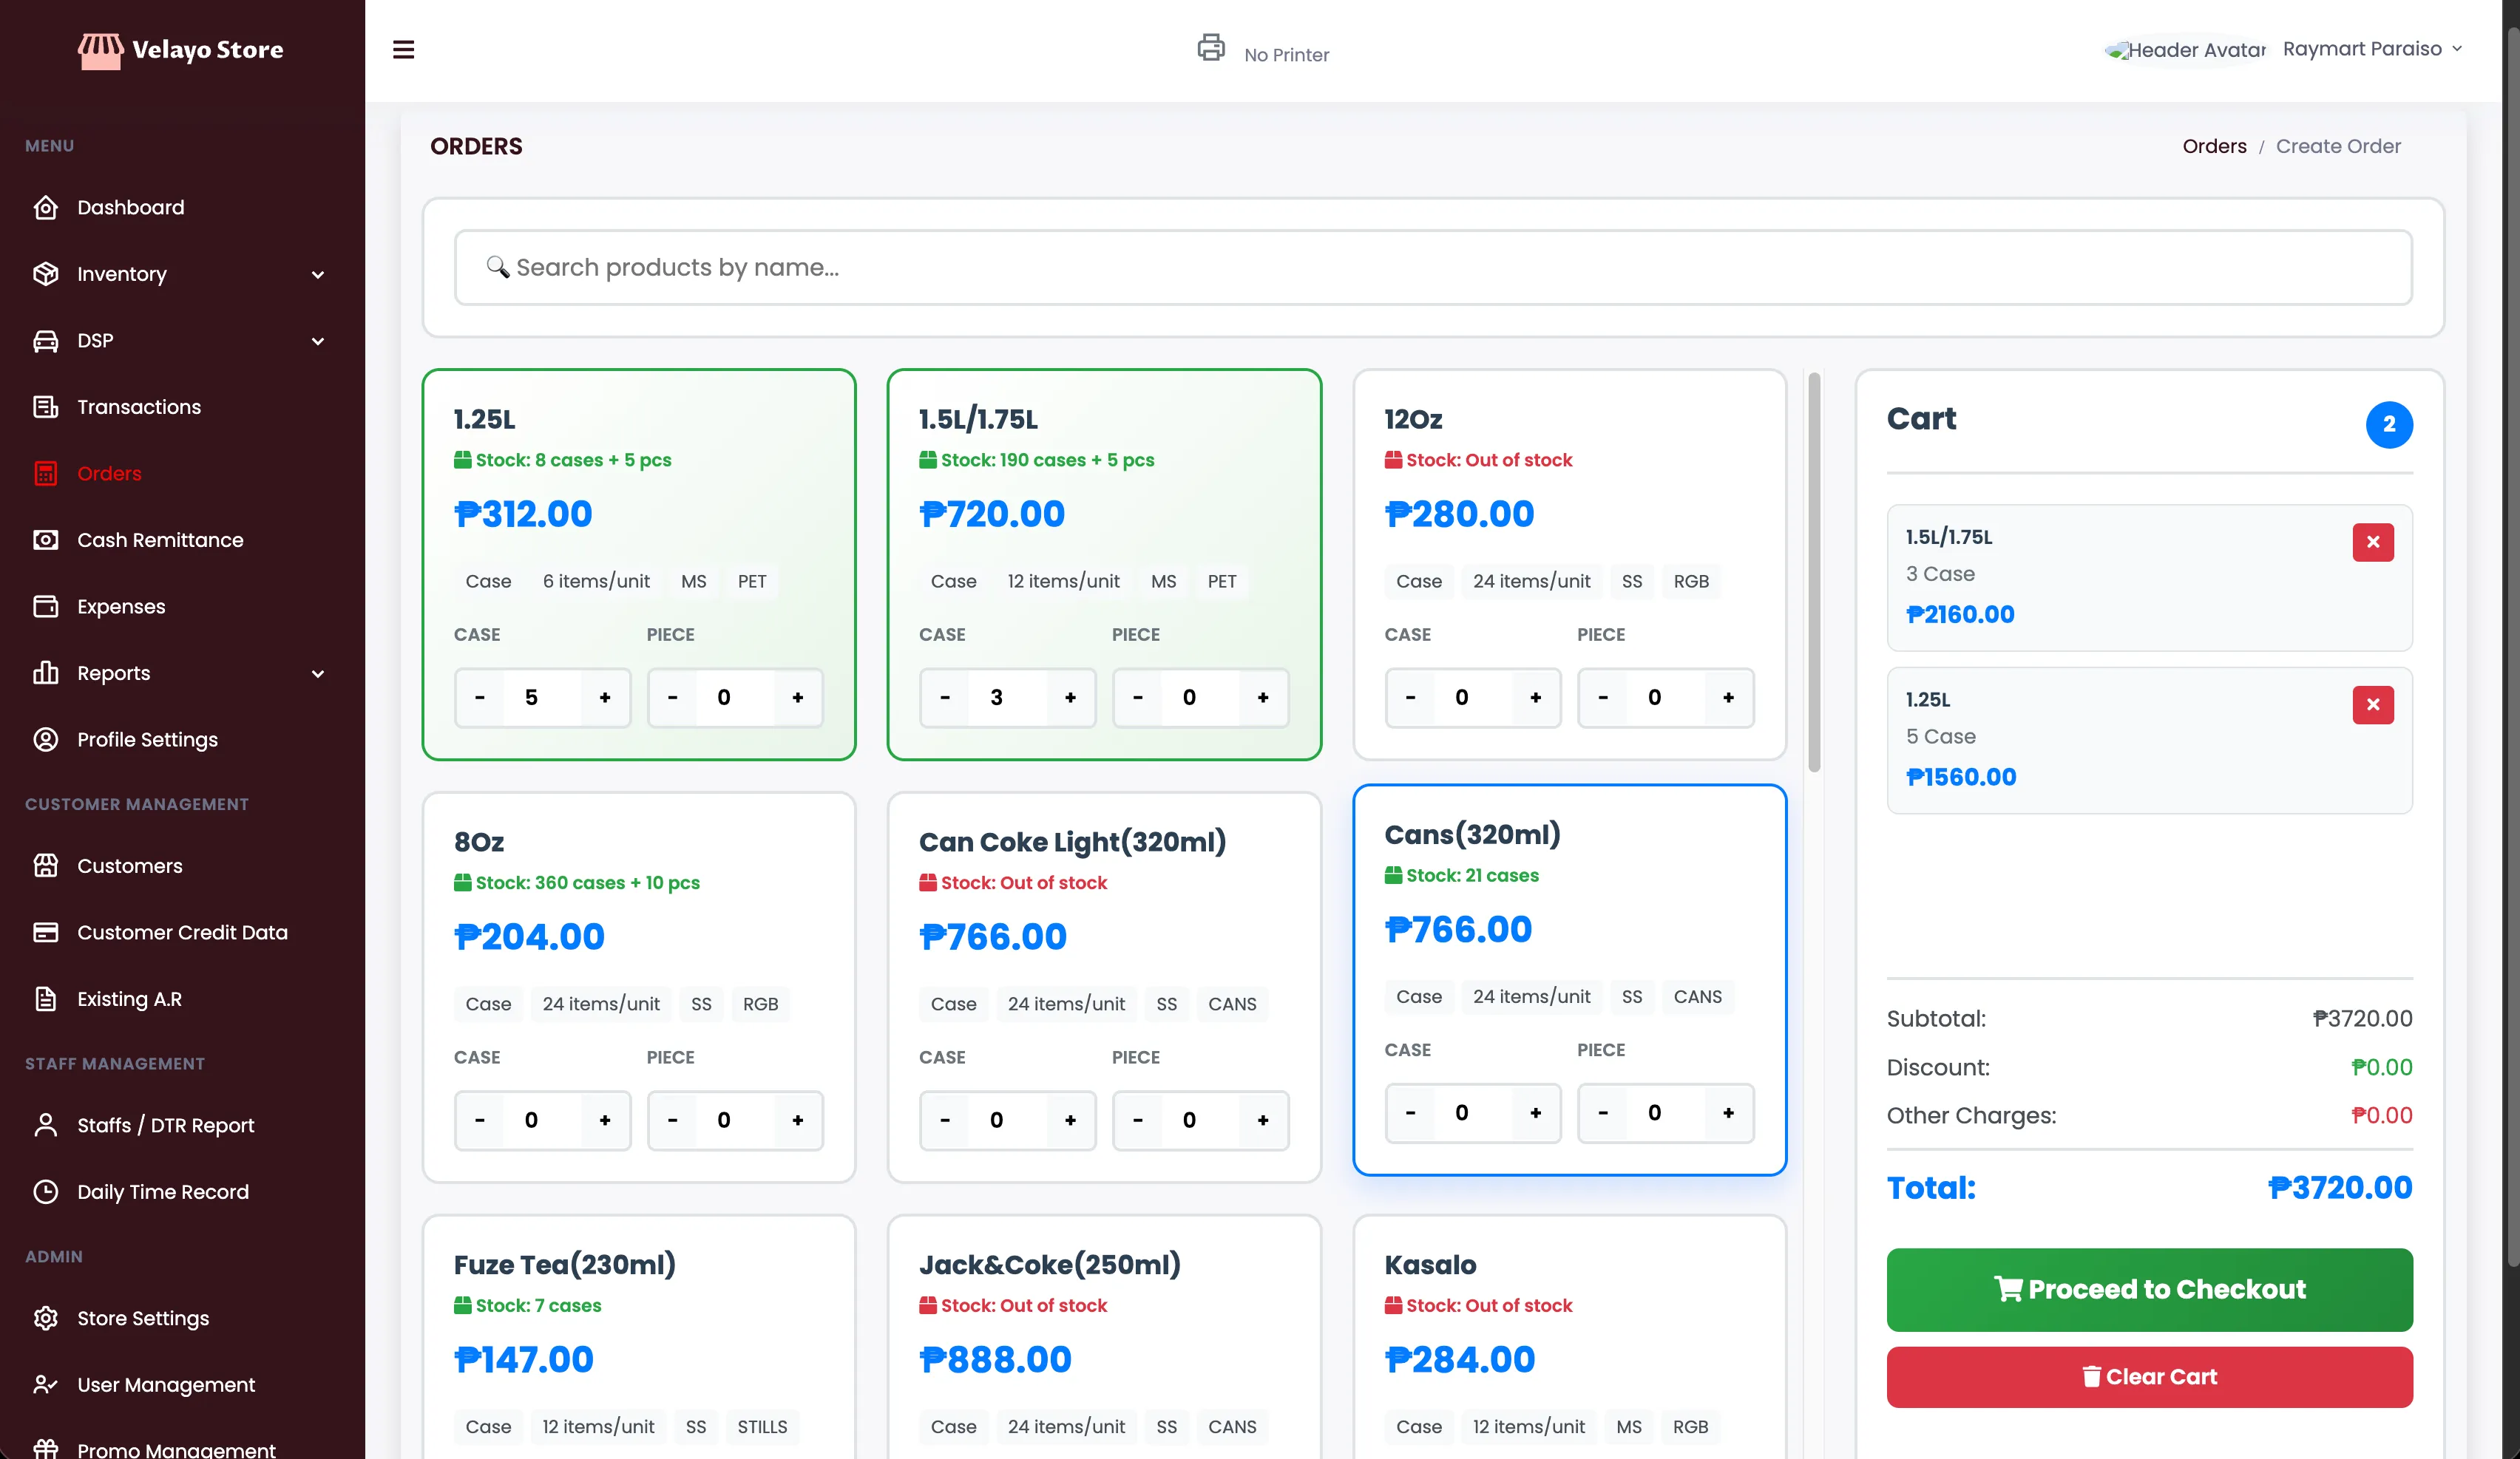The width and height of the screenshot is (2520, 1459).
Task: Increase 8Oz piece quantity
Action: coord(798,1120)
